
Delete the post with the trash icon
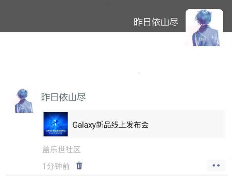79,166
